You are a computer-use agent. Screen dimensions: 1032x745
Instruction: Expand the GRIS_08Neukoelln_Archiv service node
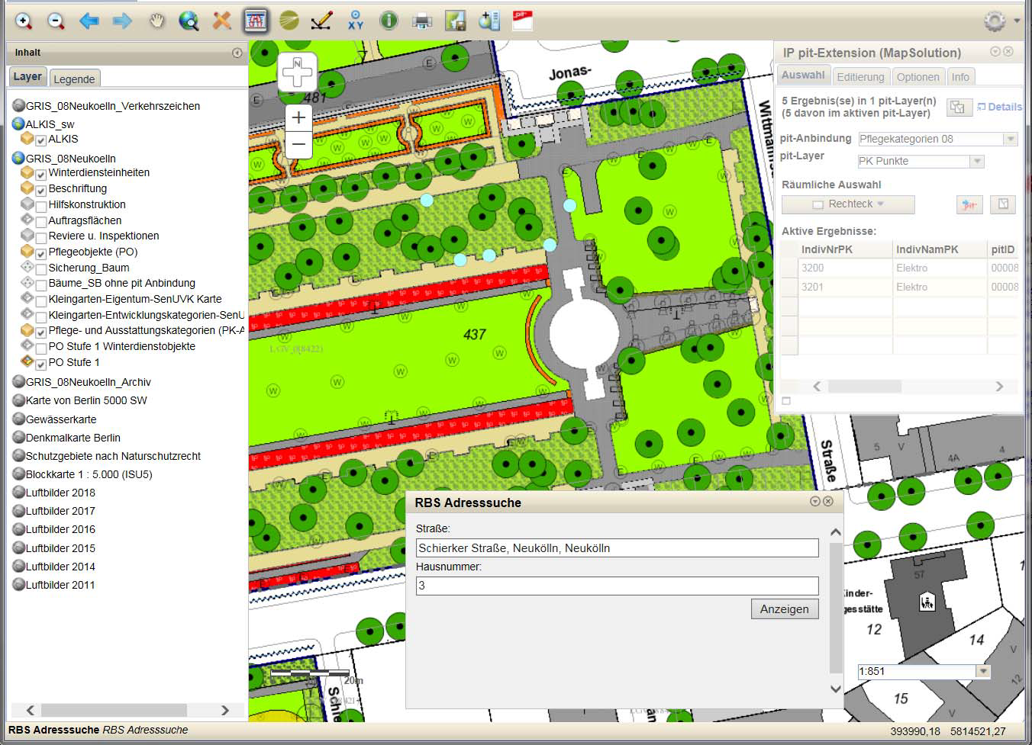tap(19, 381)
